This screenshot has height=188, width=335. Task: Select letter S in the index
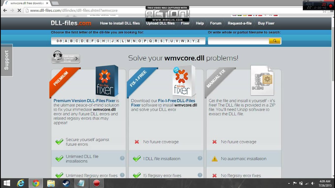[161, 41]
